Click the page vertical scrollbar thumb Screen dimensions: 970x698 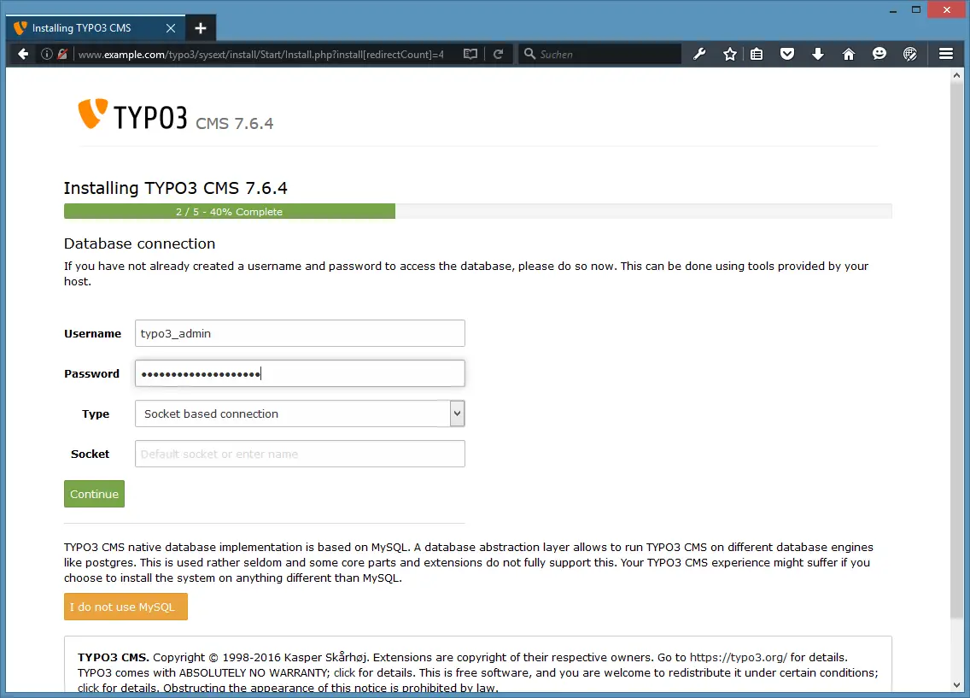(956, 349)
